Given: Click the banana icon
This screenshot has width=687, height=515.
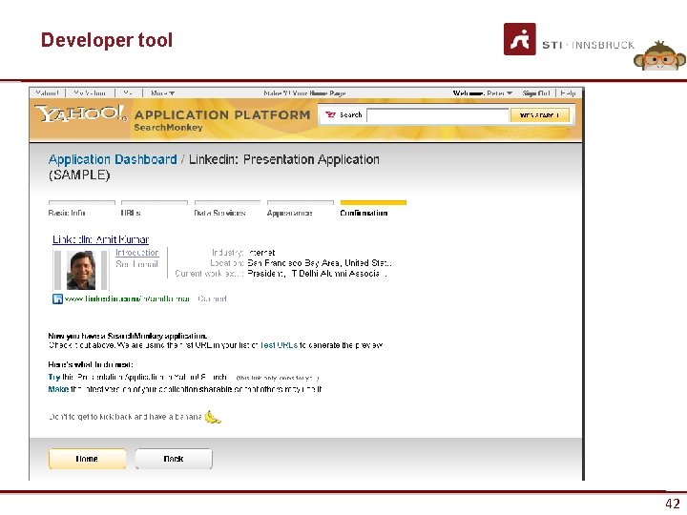Looking at the screenshot, I should [x=213, y=417].
